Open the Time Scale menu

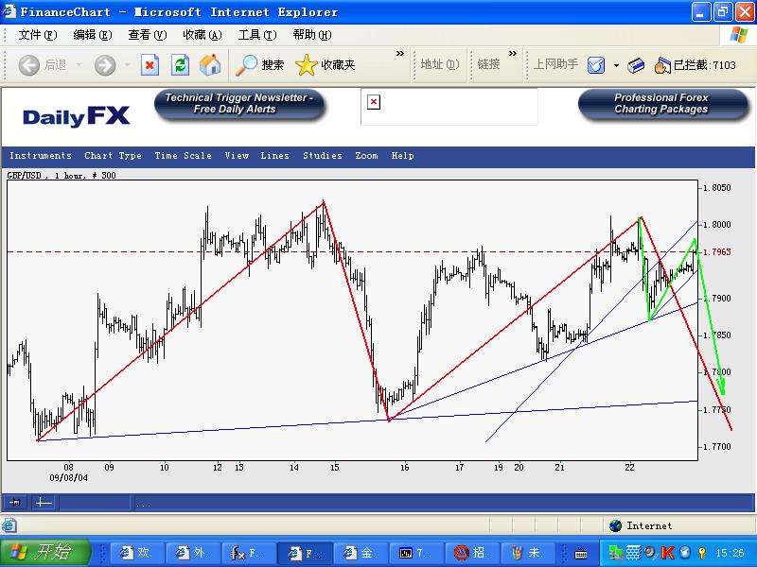coord(183,156)
